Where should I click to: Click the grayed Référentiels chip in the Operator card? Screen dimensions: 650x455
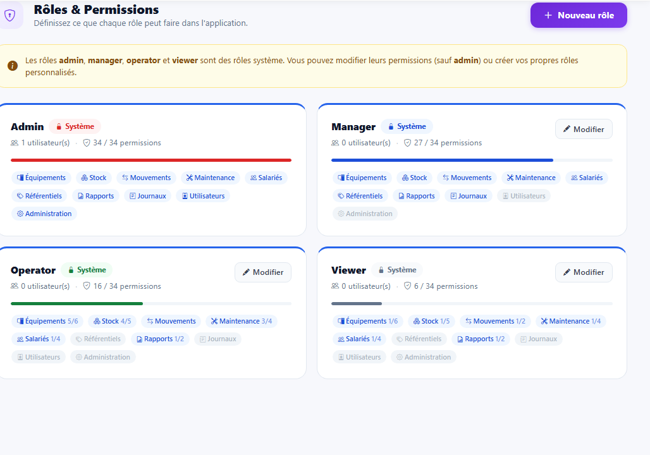click(98, 339)
